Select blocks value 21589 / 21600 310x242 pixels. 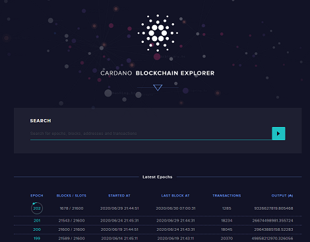tap(71, 239)
